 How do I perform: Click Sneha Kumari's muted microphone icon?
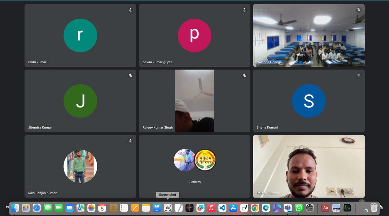coord(359,75)
